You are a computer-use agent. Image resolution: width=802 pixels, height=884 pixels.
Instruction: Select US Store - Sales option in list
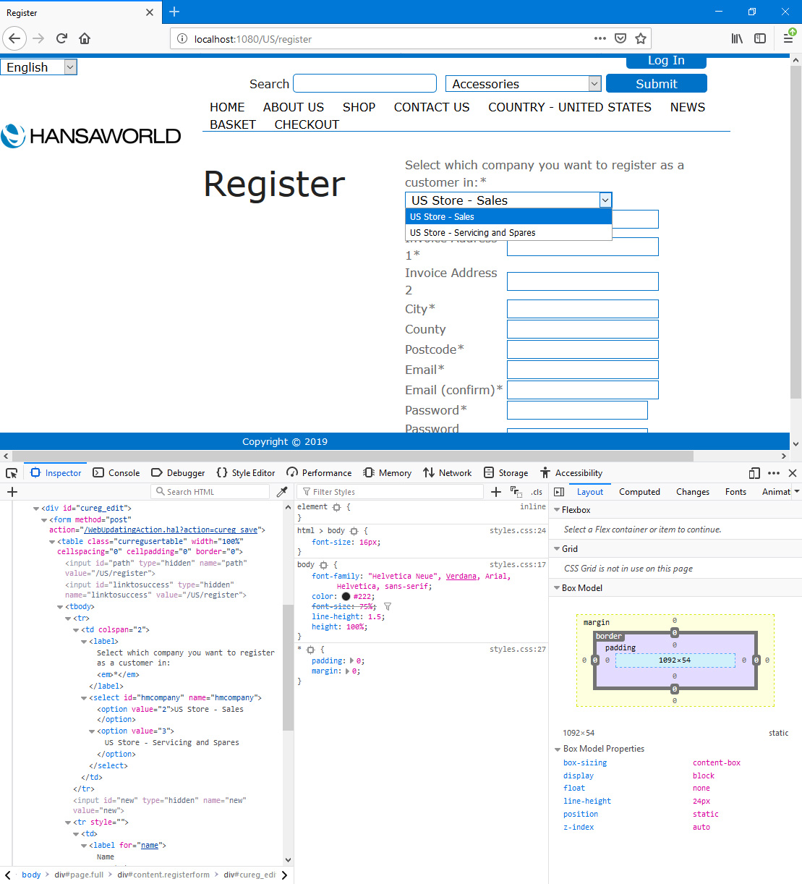(x=508, y=217)
